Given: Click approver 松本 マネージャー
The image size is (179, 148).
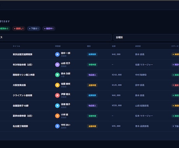Looking at the screenshot, I should (x=144, y=116).
